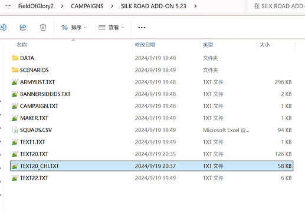Sort by the 大小 column header
Screen dimensions: 305x212
(x=264, y=45)
